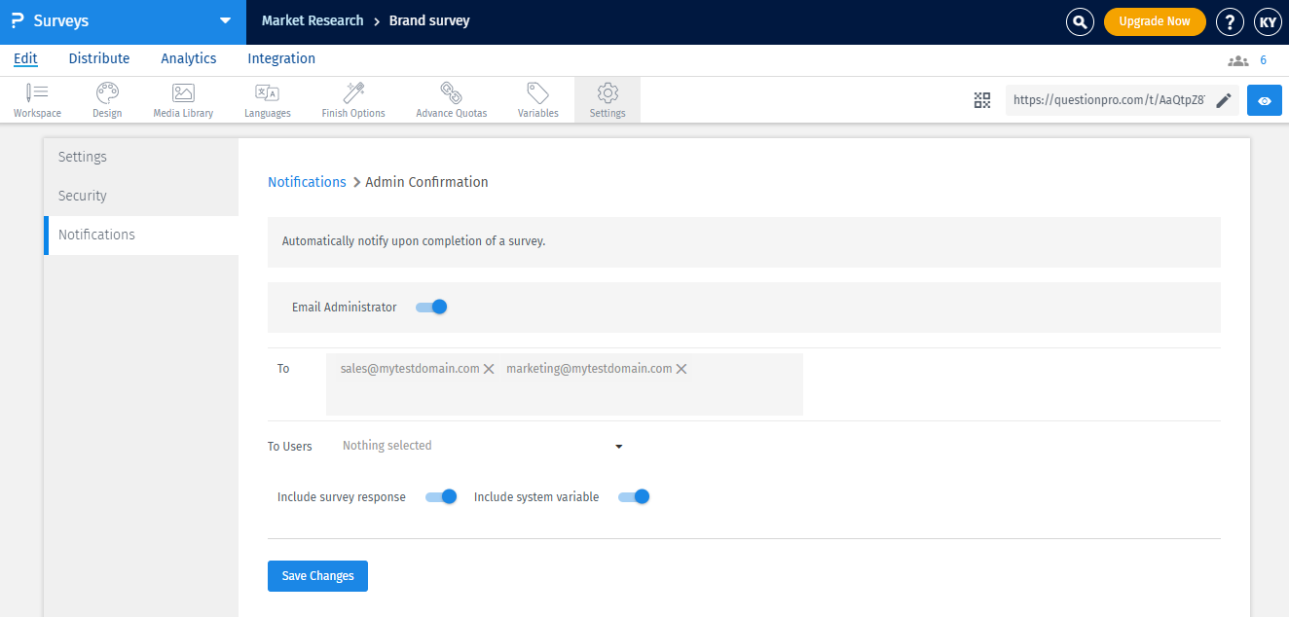Open search from the top bar
This screenshot has width=1289, height=617.
[x=1080, y=20]
